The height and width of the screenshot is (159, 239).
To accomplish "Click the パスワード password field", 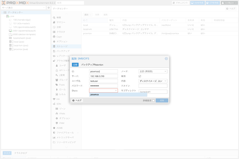I will click(x=103, y=86).
